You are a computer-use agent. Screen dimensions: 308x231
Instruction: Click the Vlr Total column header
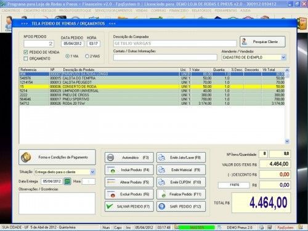pos(273,70)
